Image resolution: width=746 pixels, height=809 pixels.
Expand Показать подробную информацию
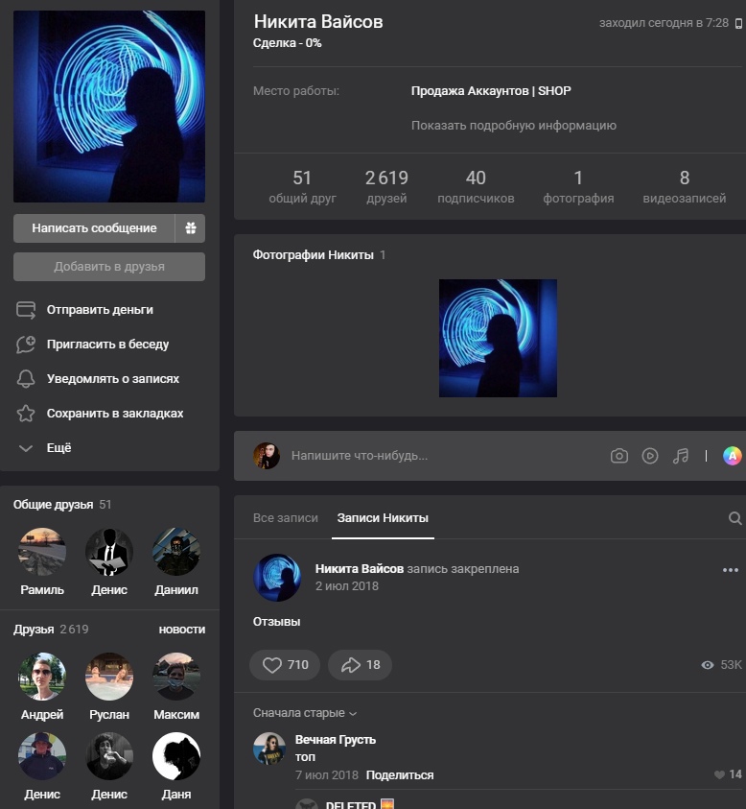tap(513, 126)
